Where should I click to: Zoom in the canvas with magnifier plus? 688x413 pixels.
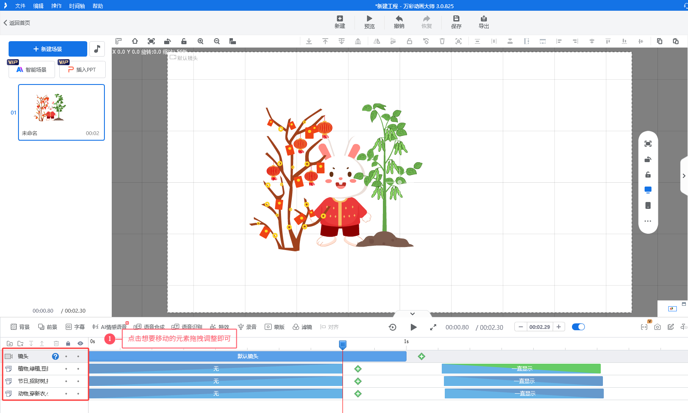point(200,41)
